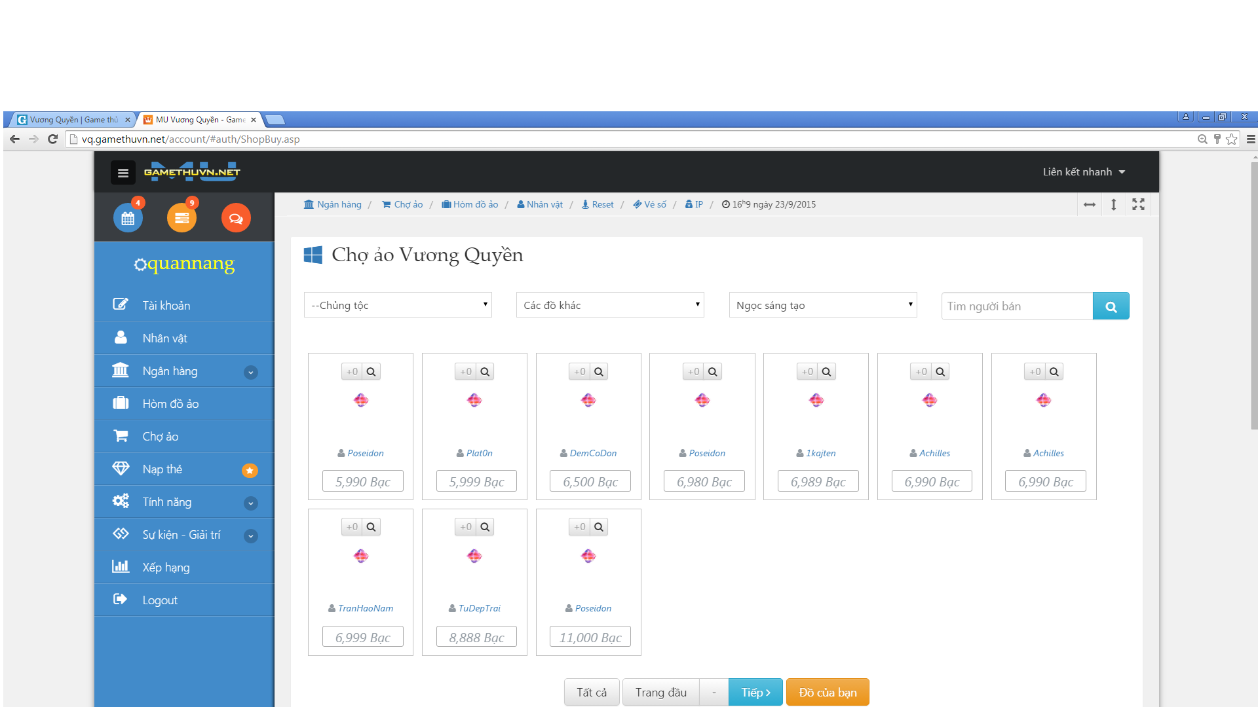Open the Chủng tộc dropdown
Screen dimensions: 1258x707
398,305
